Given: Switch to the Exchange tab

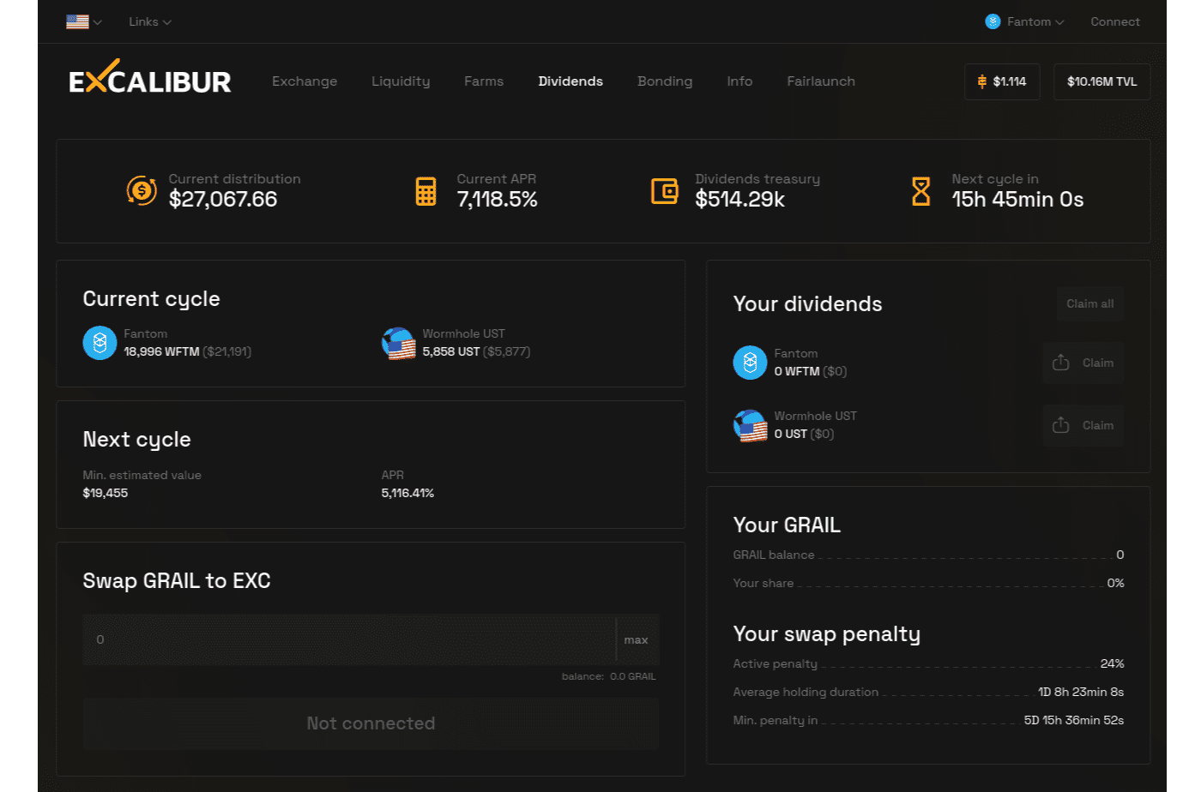Looking at the screenshot, I should [x=305, y=81].
